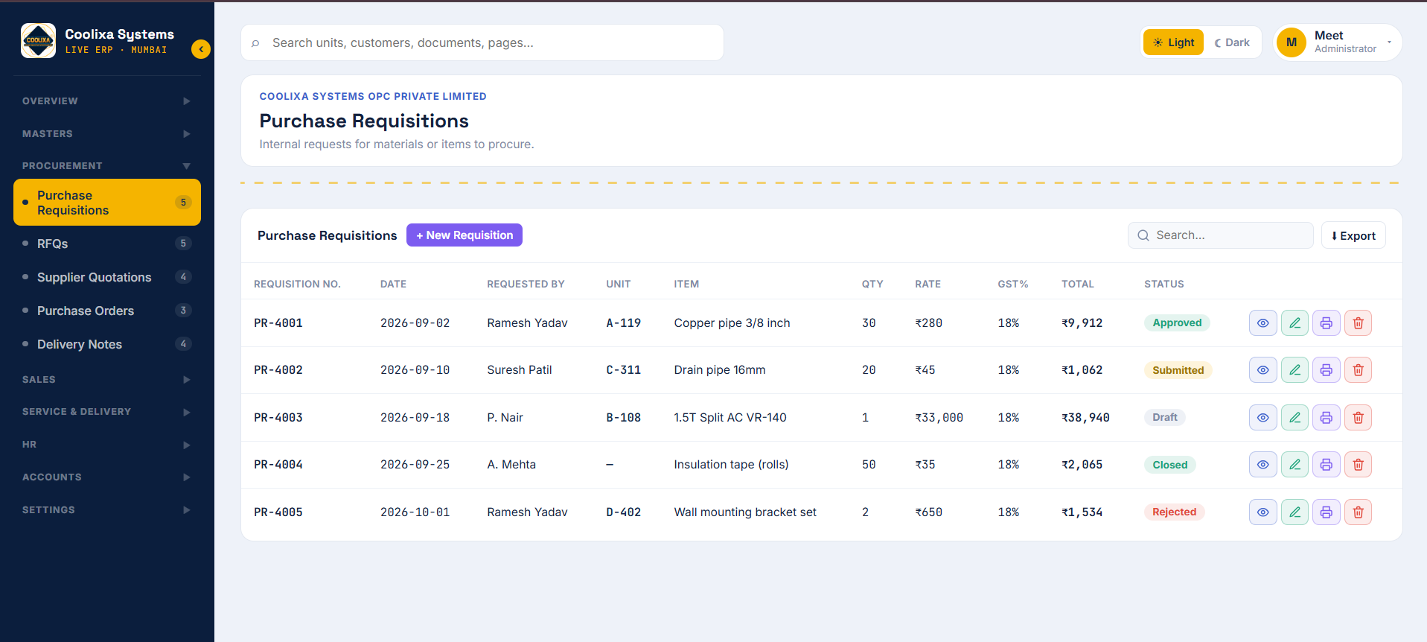Collapse the sidebar with the yellow arrow
This screenshot has width=1427, height=642.
coord(201,49)
